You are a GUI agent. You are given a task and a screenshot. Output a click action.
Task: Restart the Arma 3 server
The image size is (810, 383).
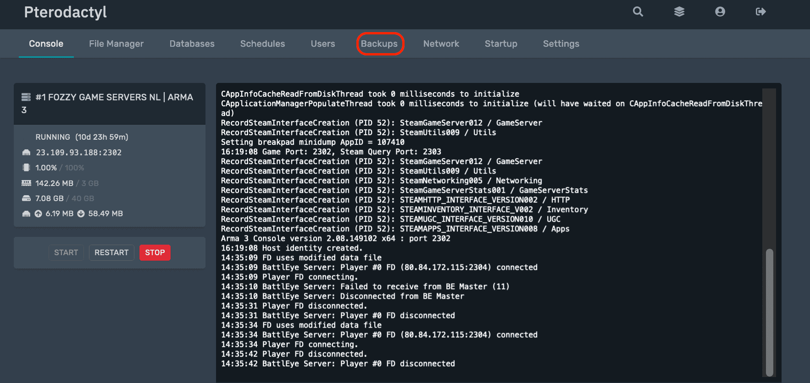click(x=111, y=252)
